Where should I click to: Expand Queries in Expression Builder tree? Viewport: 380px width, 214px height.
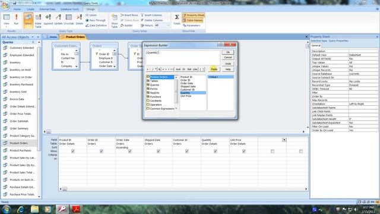pyautogui.click(x=148, y=84)
